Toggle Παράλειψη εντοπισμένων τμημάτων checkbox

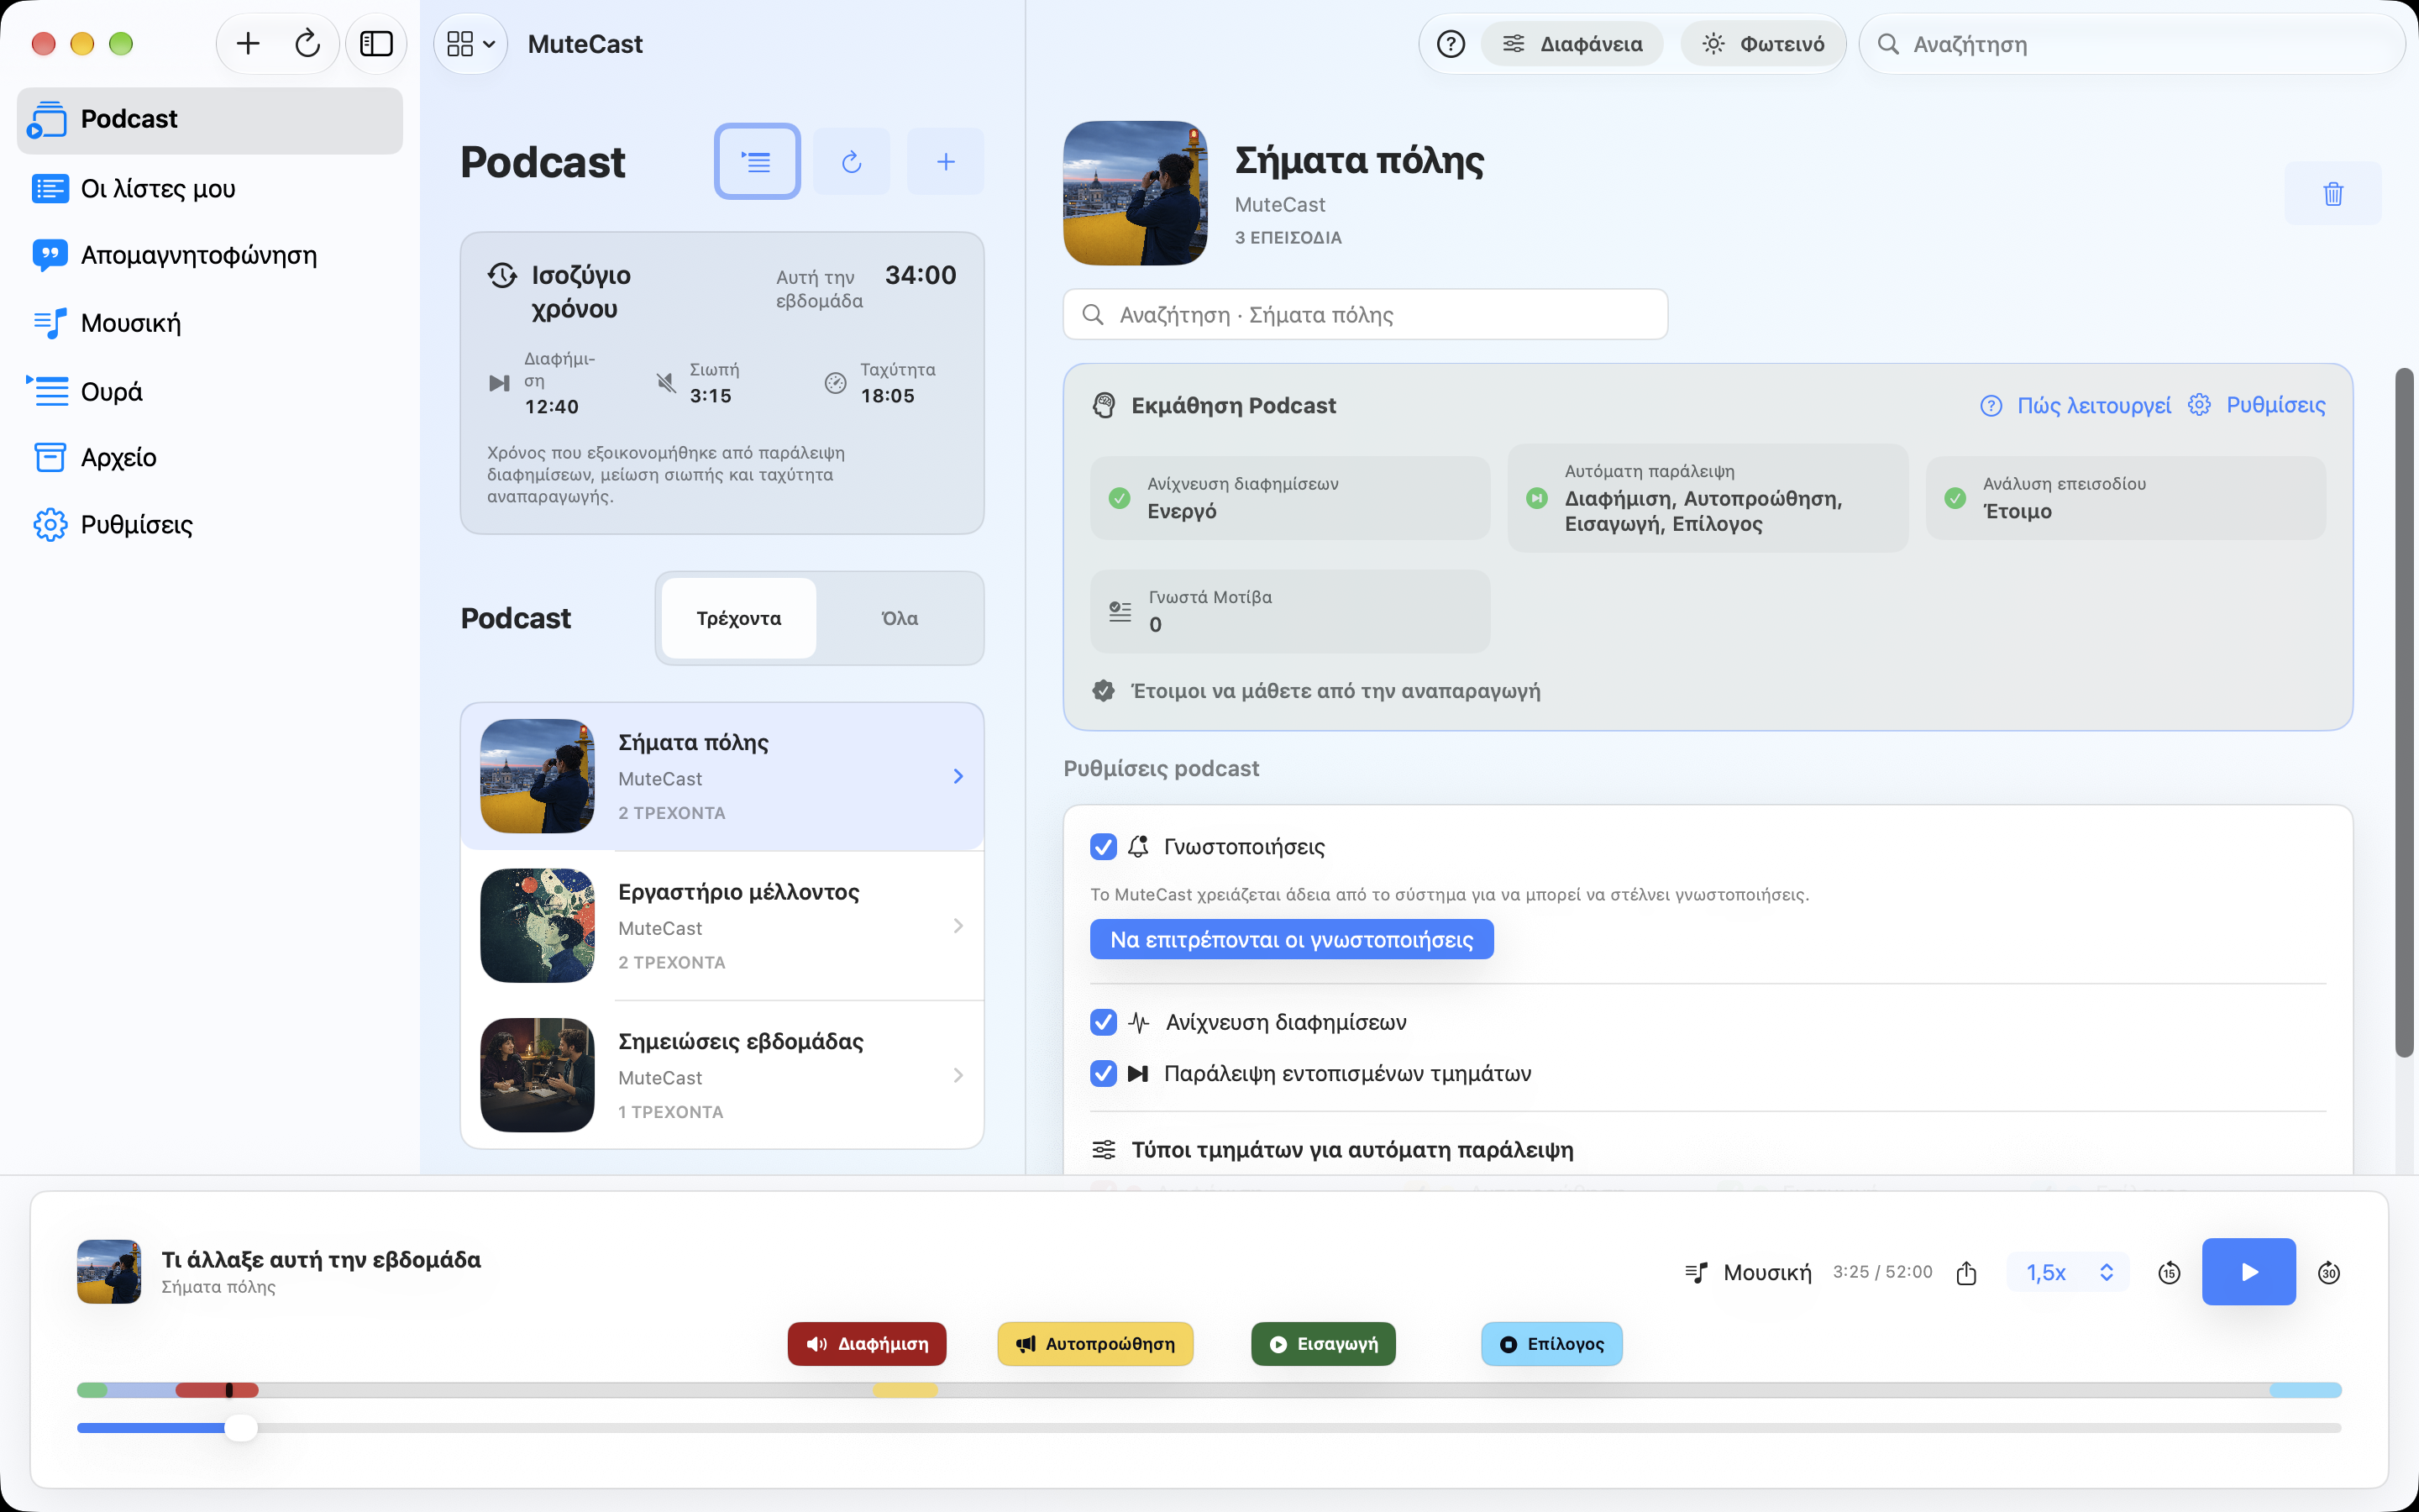(x=1104, y=1074)
